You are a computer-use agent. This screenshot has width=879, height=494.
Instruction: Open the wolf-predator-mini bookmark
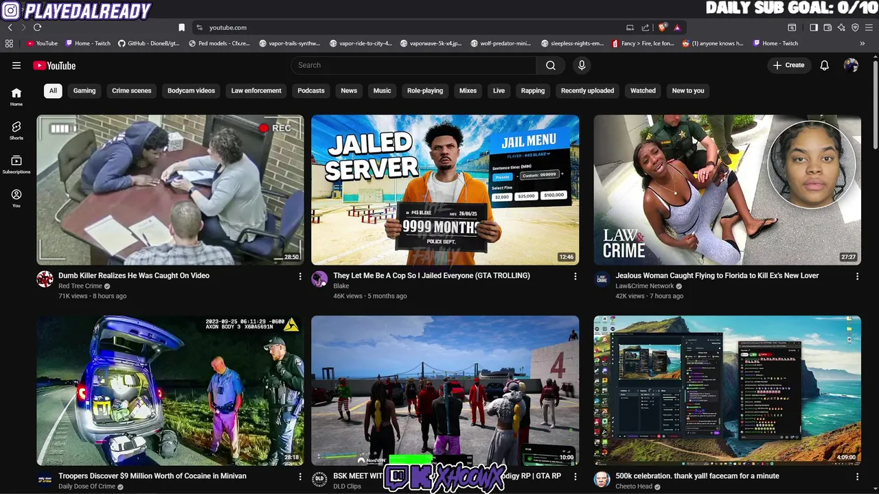coord(501,43)
